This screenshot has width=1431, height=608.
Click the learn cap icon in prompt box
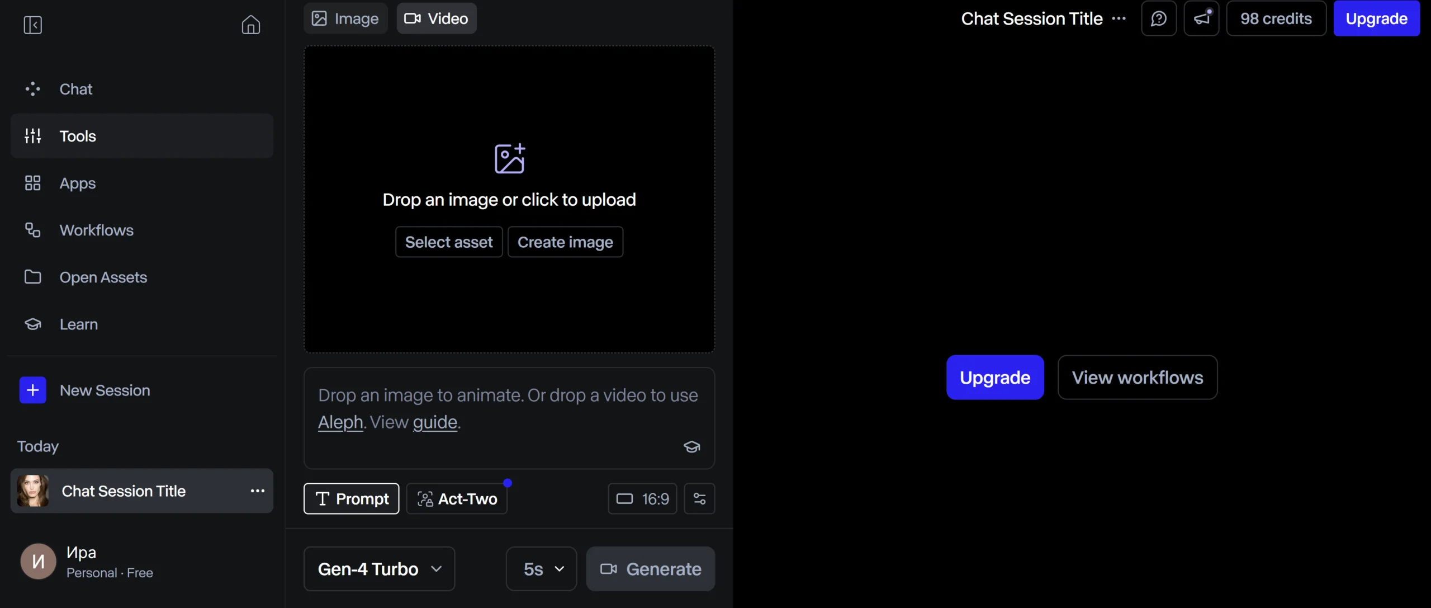[x=691, y=446]
